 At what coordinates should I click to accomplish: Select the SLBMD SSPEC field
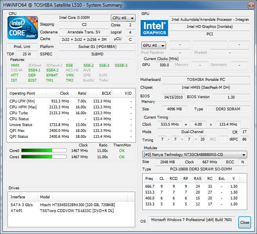click(98, 54)
